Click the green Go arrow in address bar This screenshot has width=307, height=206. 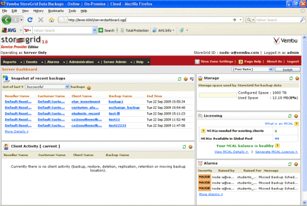pyautogui.click(x=234, y=20)
